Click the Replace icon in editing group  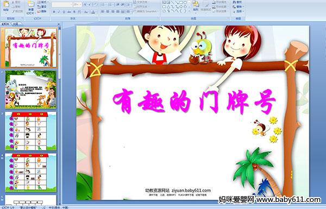pyautogui.click(x=237, y=7)
